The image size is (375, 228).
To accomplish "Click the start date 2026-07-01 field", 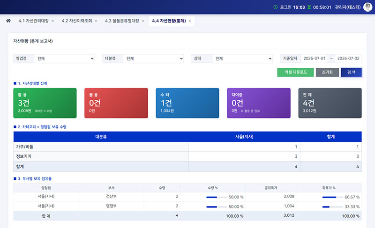I will [314, 59].
